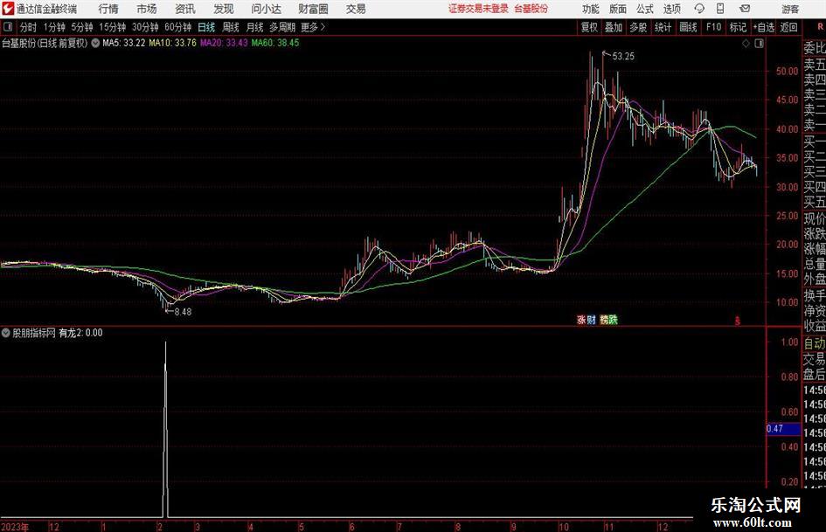Click the 涨 info tag under the chart
826x532 pixels.
click(581, 320)
